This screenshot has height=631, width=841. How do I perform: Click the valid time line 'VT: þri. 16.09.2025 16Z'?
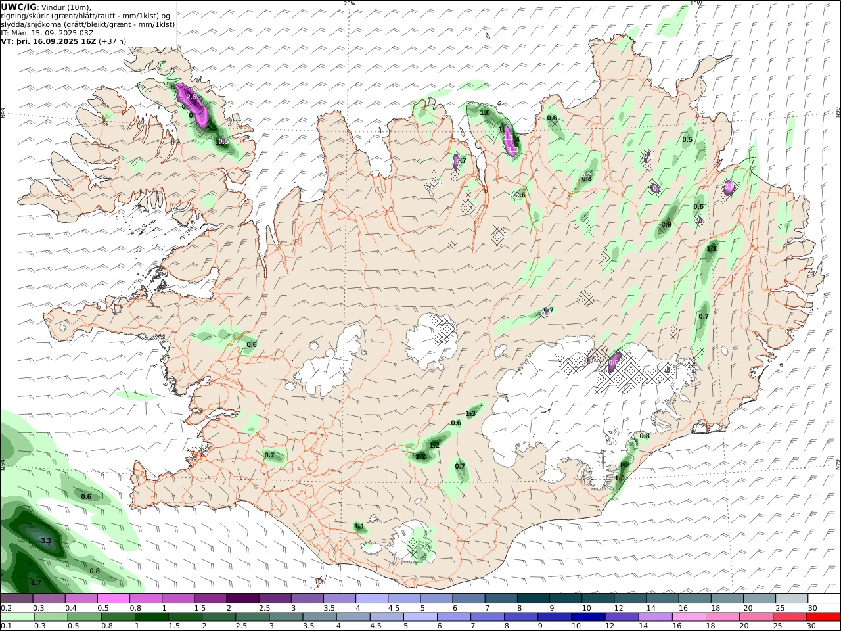49,41
